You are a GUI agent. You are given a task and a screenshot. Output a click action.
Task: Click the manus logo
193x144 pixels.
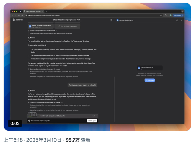point(18,20)
